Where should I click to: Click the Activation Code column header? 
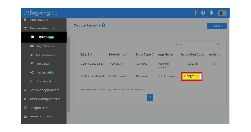193,55
